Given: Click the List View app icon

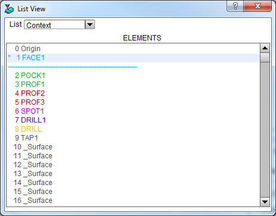Looking at the screenshot, I should pyautogui.click(x=9, y=9).
